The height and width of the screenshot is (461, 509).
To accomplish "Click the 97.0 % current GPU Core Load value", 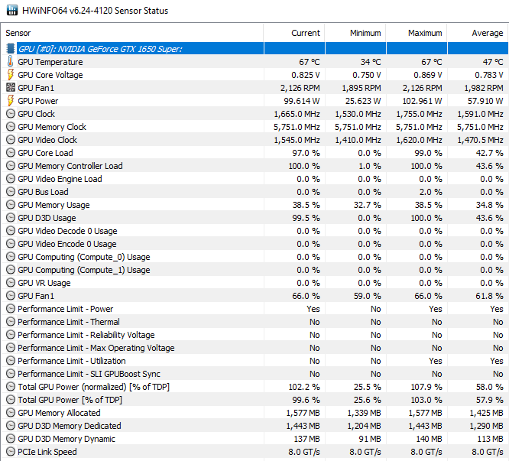I will click(x=306, y=153).
